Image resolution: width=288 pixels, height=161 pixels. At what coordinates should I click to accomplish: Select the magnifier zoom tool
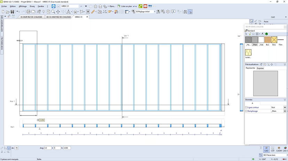point(53,12)
